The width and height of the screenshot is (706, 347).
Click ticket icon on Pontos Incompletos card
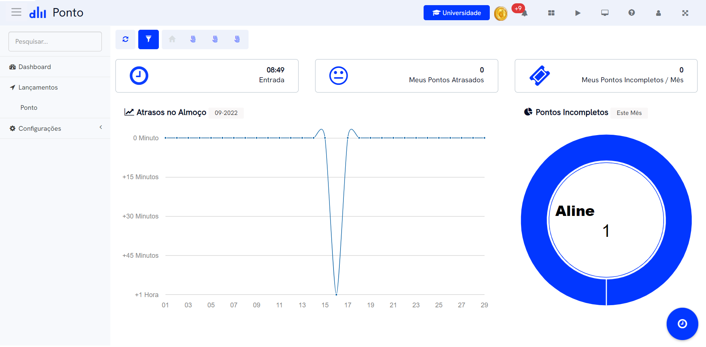point(539,76)
